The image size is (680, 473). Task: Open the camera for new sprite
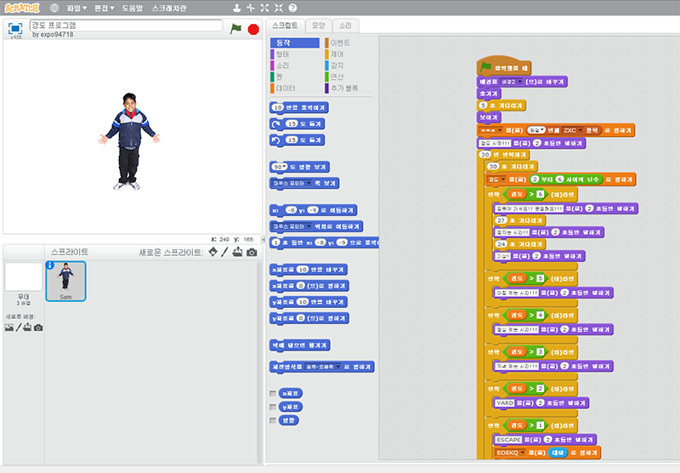252,253
